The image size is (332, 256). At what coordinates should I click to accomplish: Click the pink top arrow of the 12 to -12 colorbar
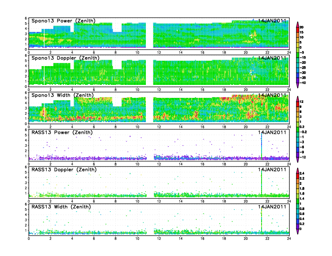point(298,99)
